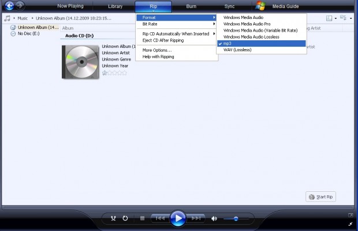The image size is (358, 231).
Task: Click the blue Back navigation arrow
Action: [x=9, y=6]
